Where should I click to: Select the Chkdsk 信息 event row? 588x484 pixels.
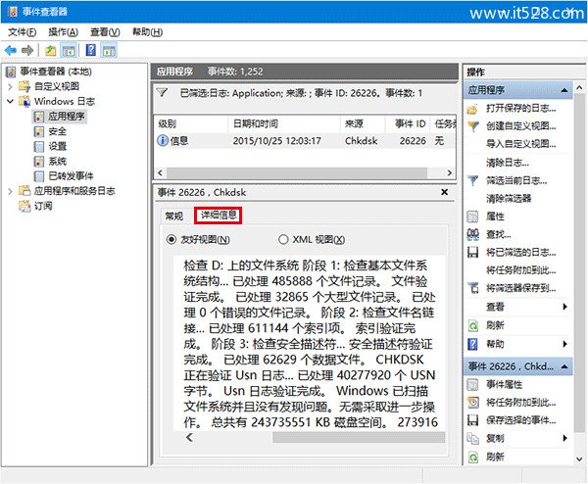[x=305, y=141]
